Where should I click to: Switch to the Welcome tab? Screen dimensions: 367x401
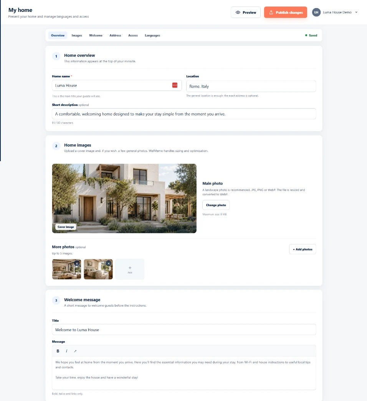(96, 35)
